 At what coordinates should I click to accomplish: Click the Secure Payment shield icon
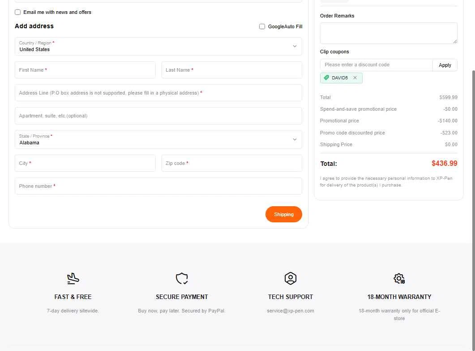[182, 278]
